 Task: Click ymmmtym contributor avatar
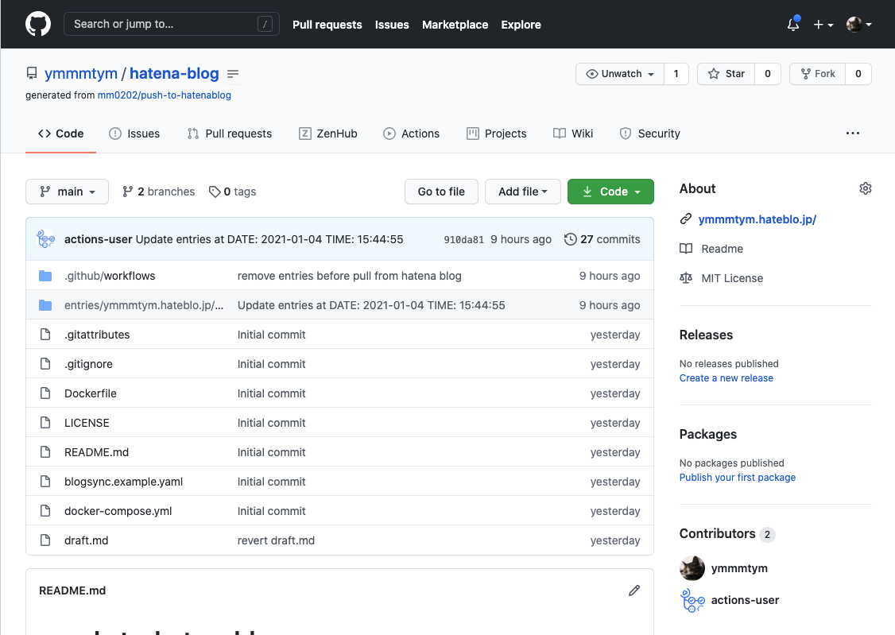(692, 568)
